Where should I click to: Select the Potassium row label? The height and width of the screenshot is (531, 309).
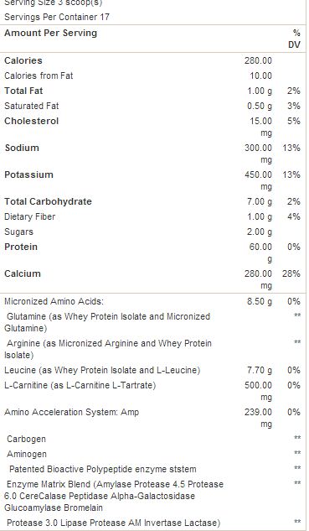pos(28,174)
